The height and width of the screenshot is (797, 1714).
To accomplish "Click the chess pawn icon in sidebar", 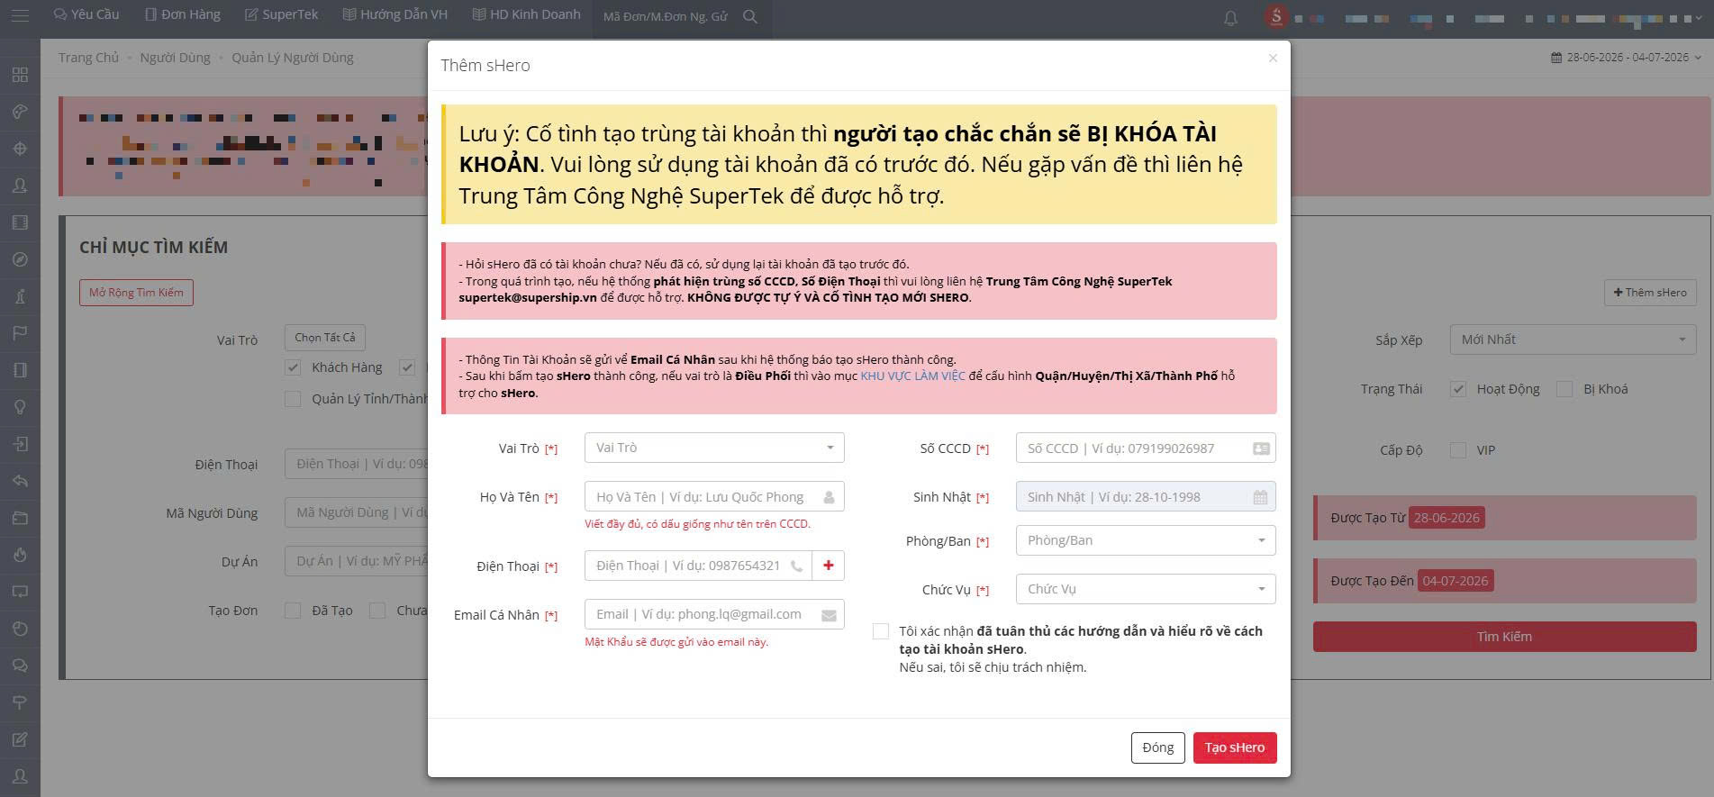I will click(x=20, y=296).
